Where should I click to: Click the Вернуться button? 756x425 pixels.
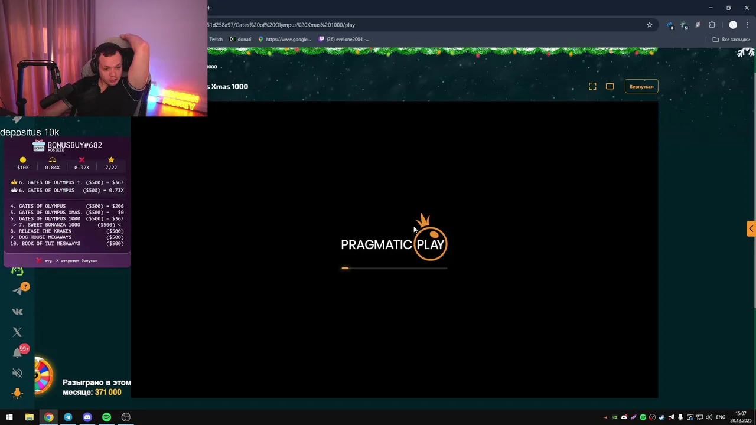pyautogui.click(x=641, y=86)
